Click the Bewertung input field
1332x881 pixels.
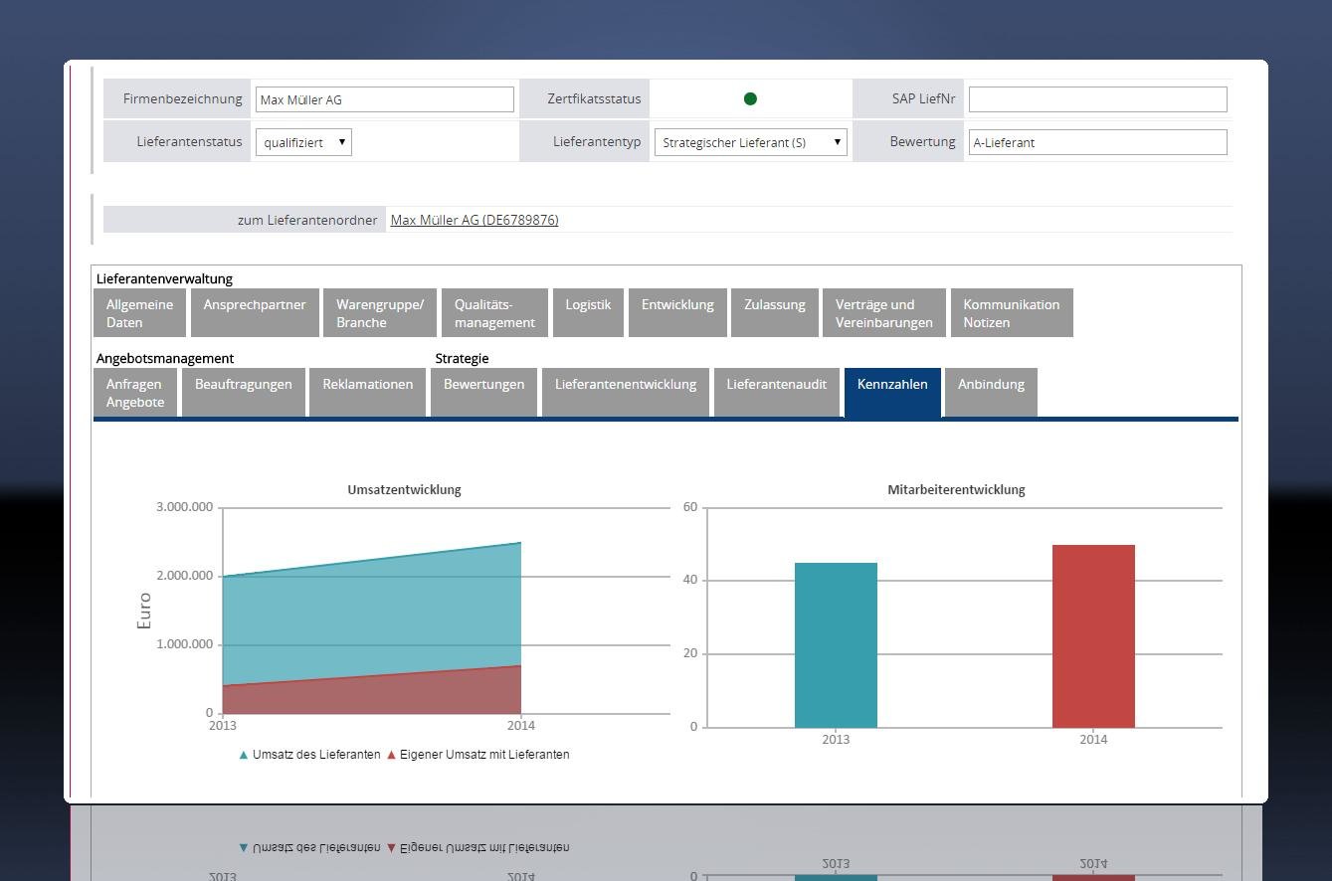[x=1098, y=142]
